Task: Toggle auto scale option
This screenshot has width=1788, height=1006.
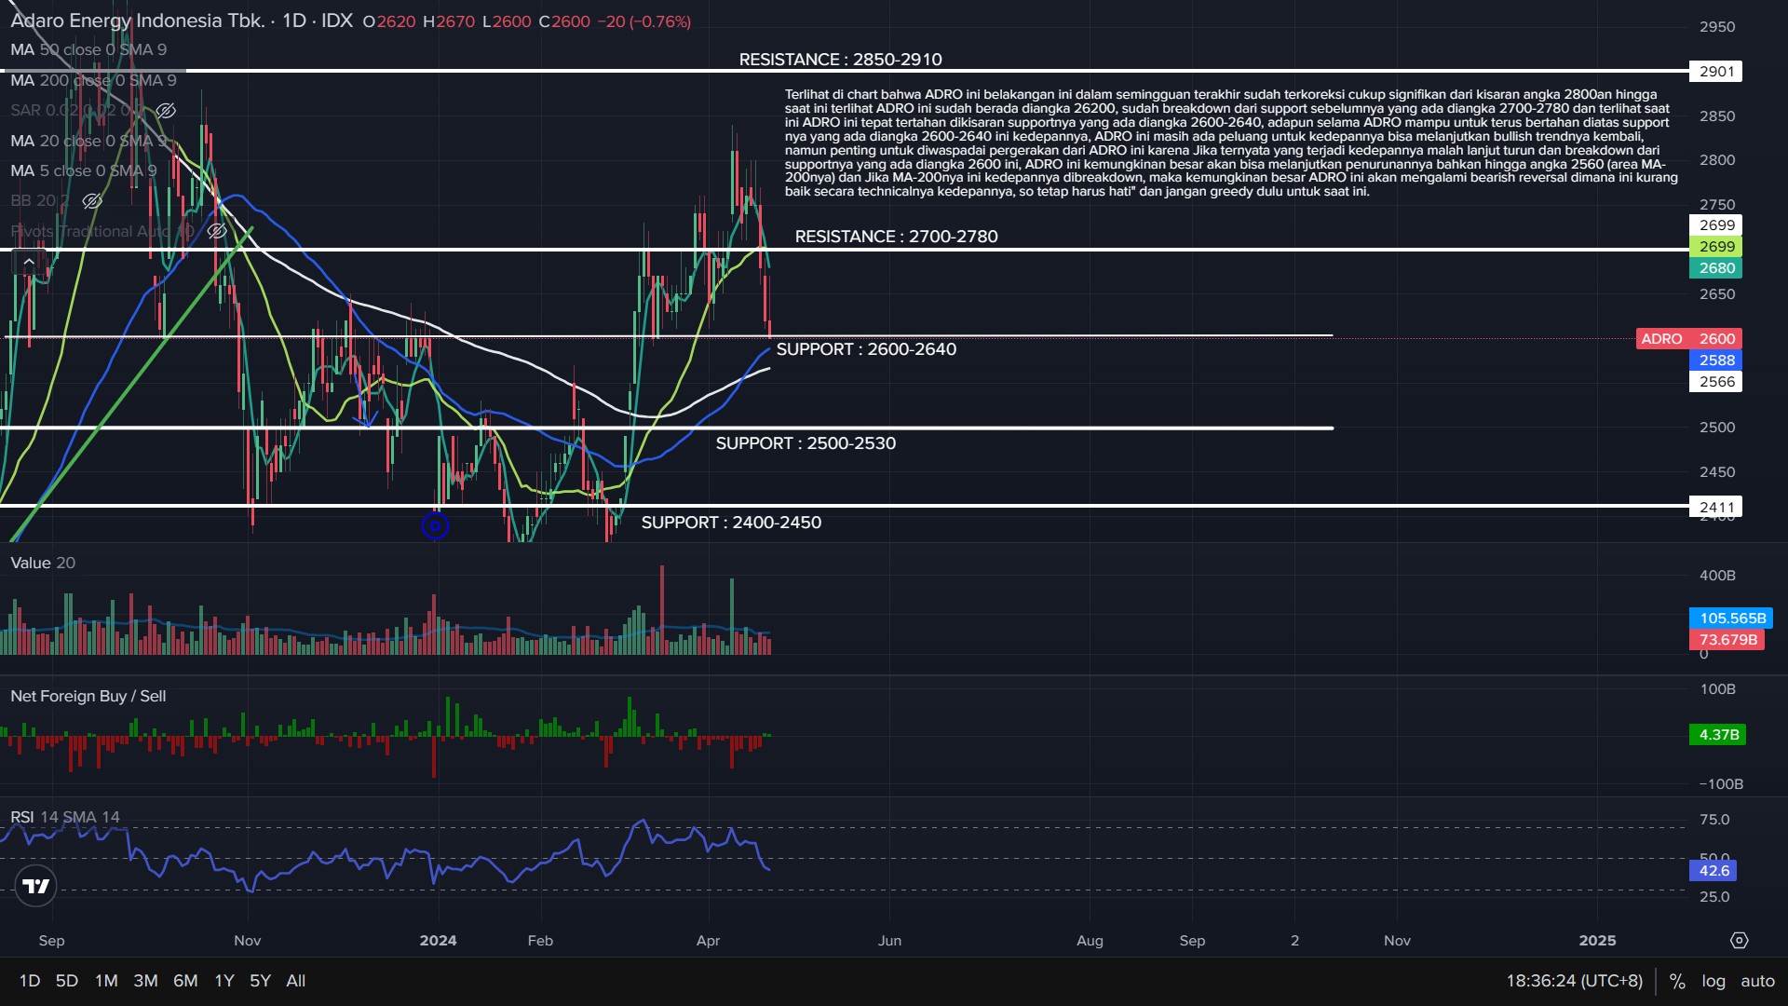Action: pyautogui.click(x=1757, y=981)
